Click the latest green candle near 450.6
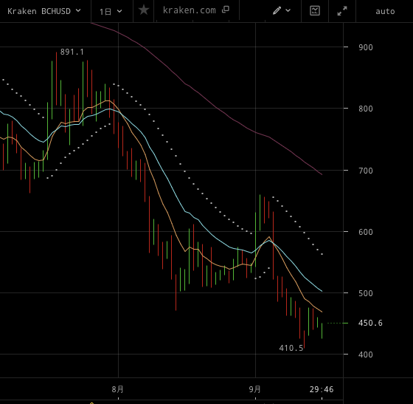The image size is (413, 404). coord(322,331)
